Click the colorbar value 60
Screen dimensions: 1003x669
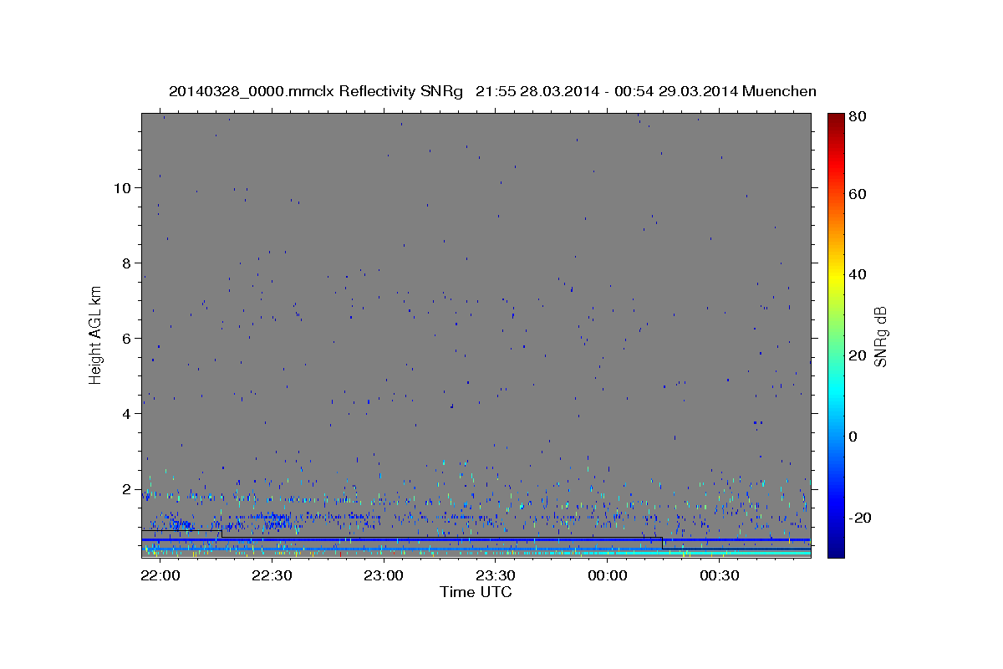coord(857,194)
